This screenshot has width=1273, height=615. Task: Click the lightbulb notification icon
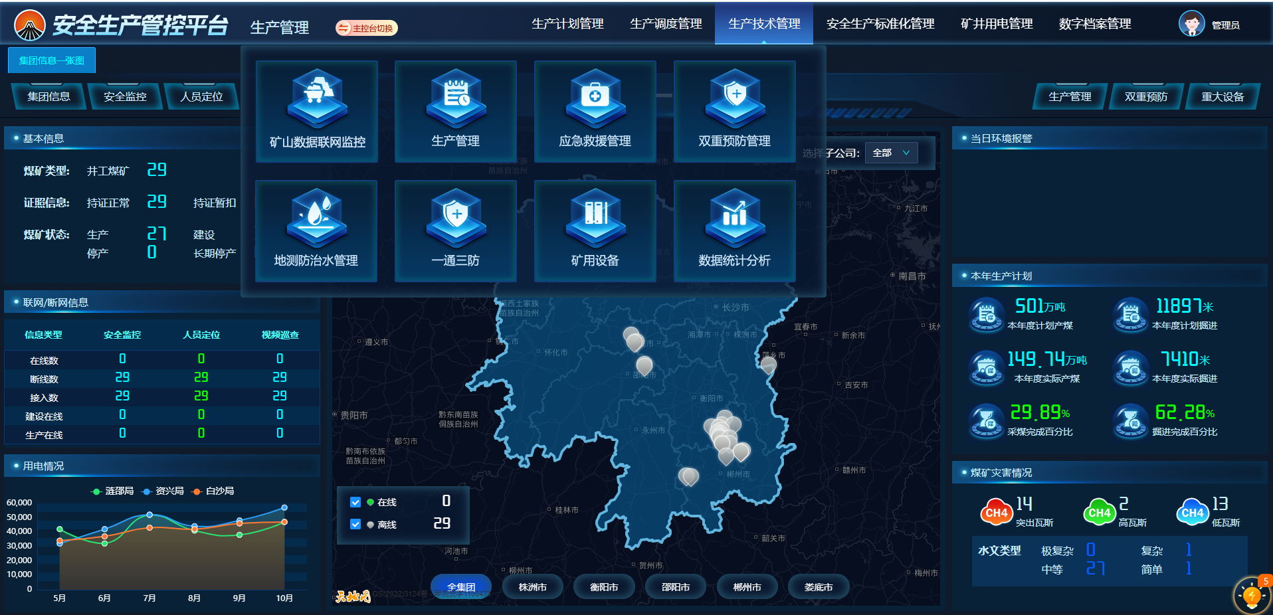1252,596
